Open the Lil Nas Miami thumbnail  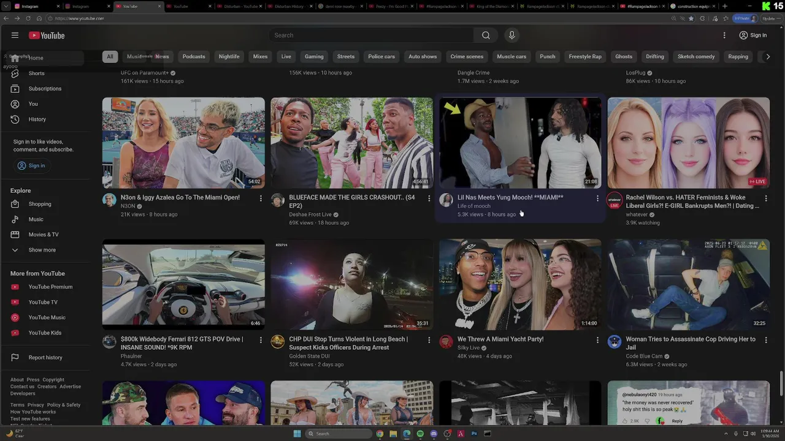point(520,143)
